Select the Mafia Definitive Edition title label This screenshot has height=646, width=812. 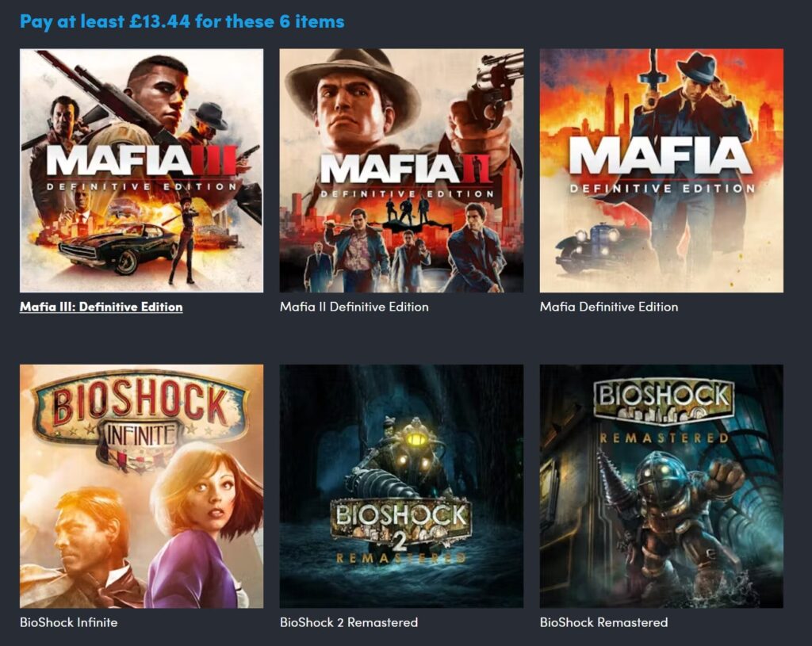609,307
